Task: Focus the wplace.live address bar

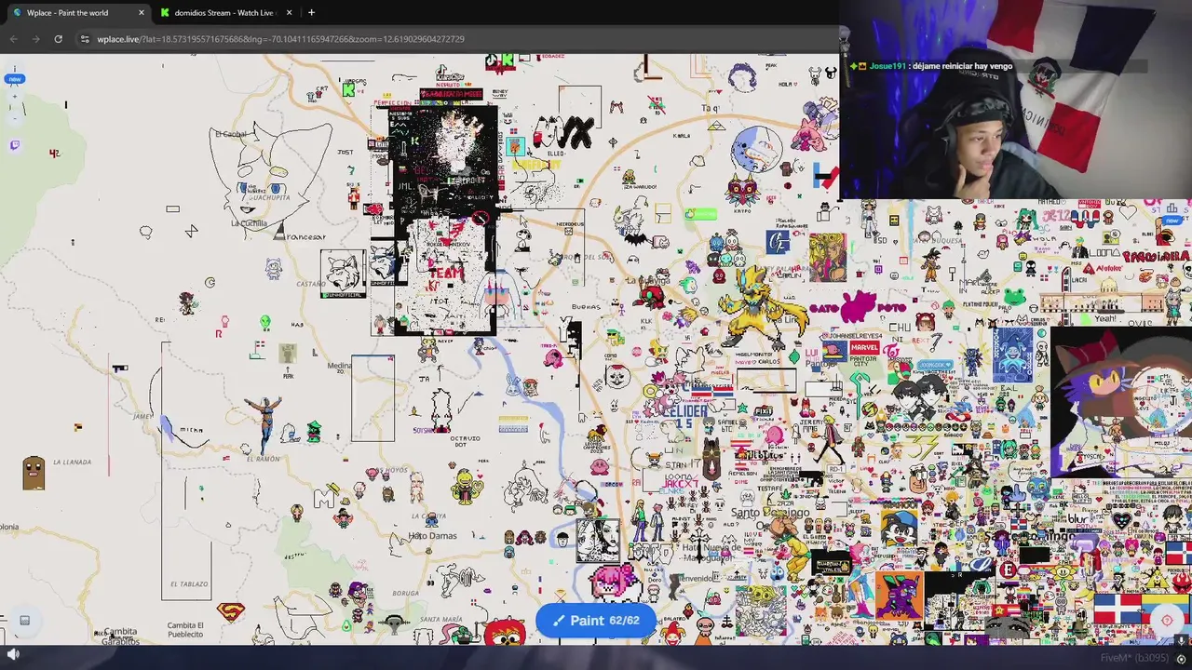Action: [x=447, y=39]
